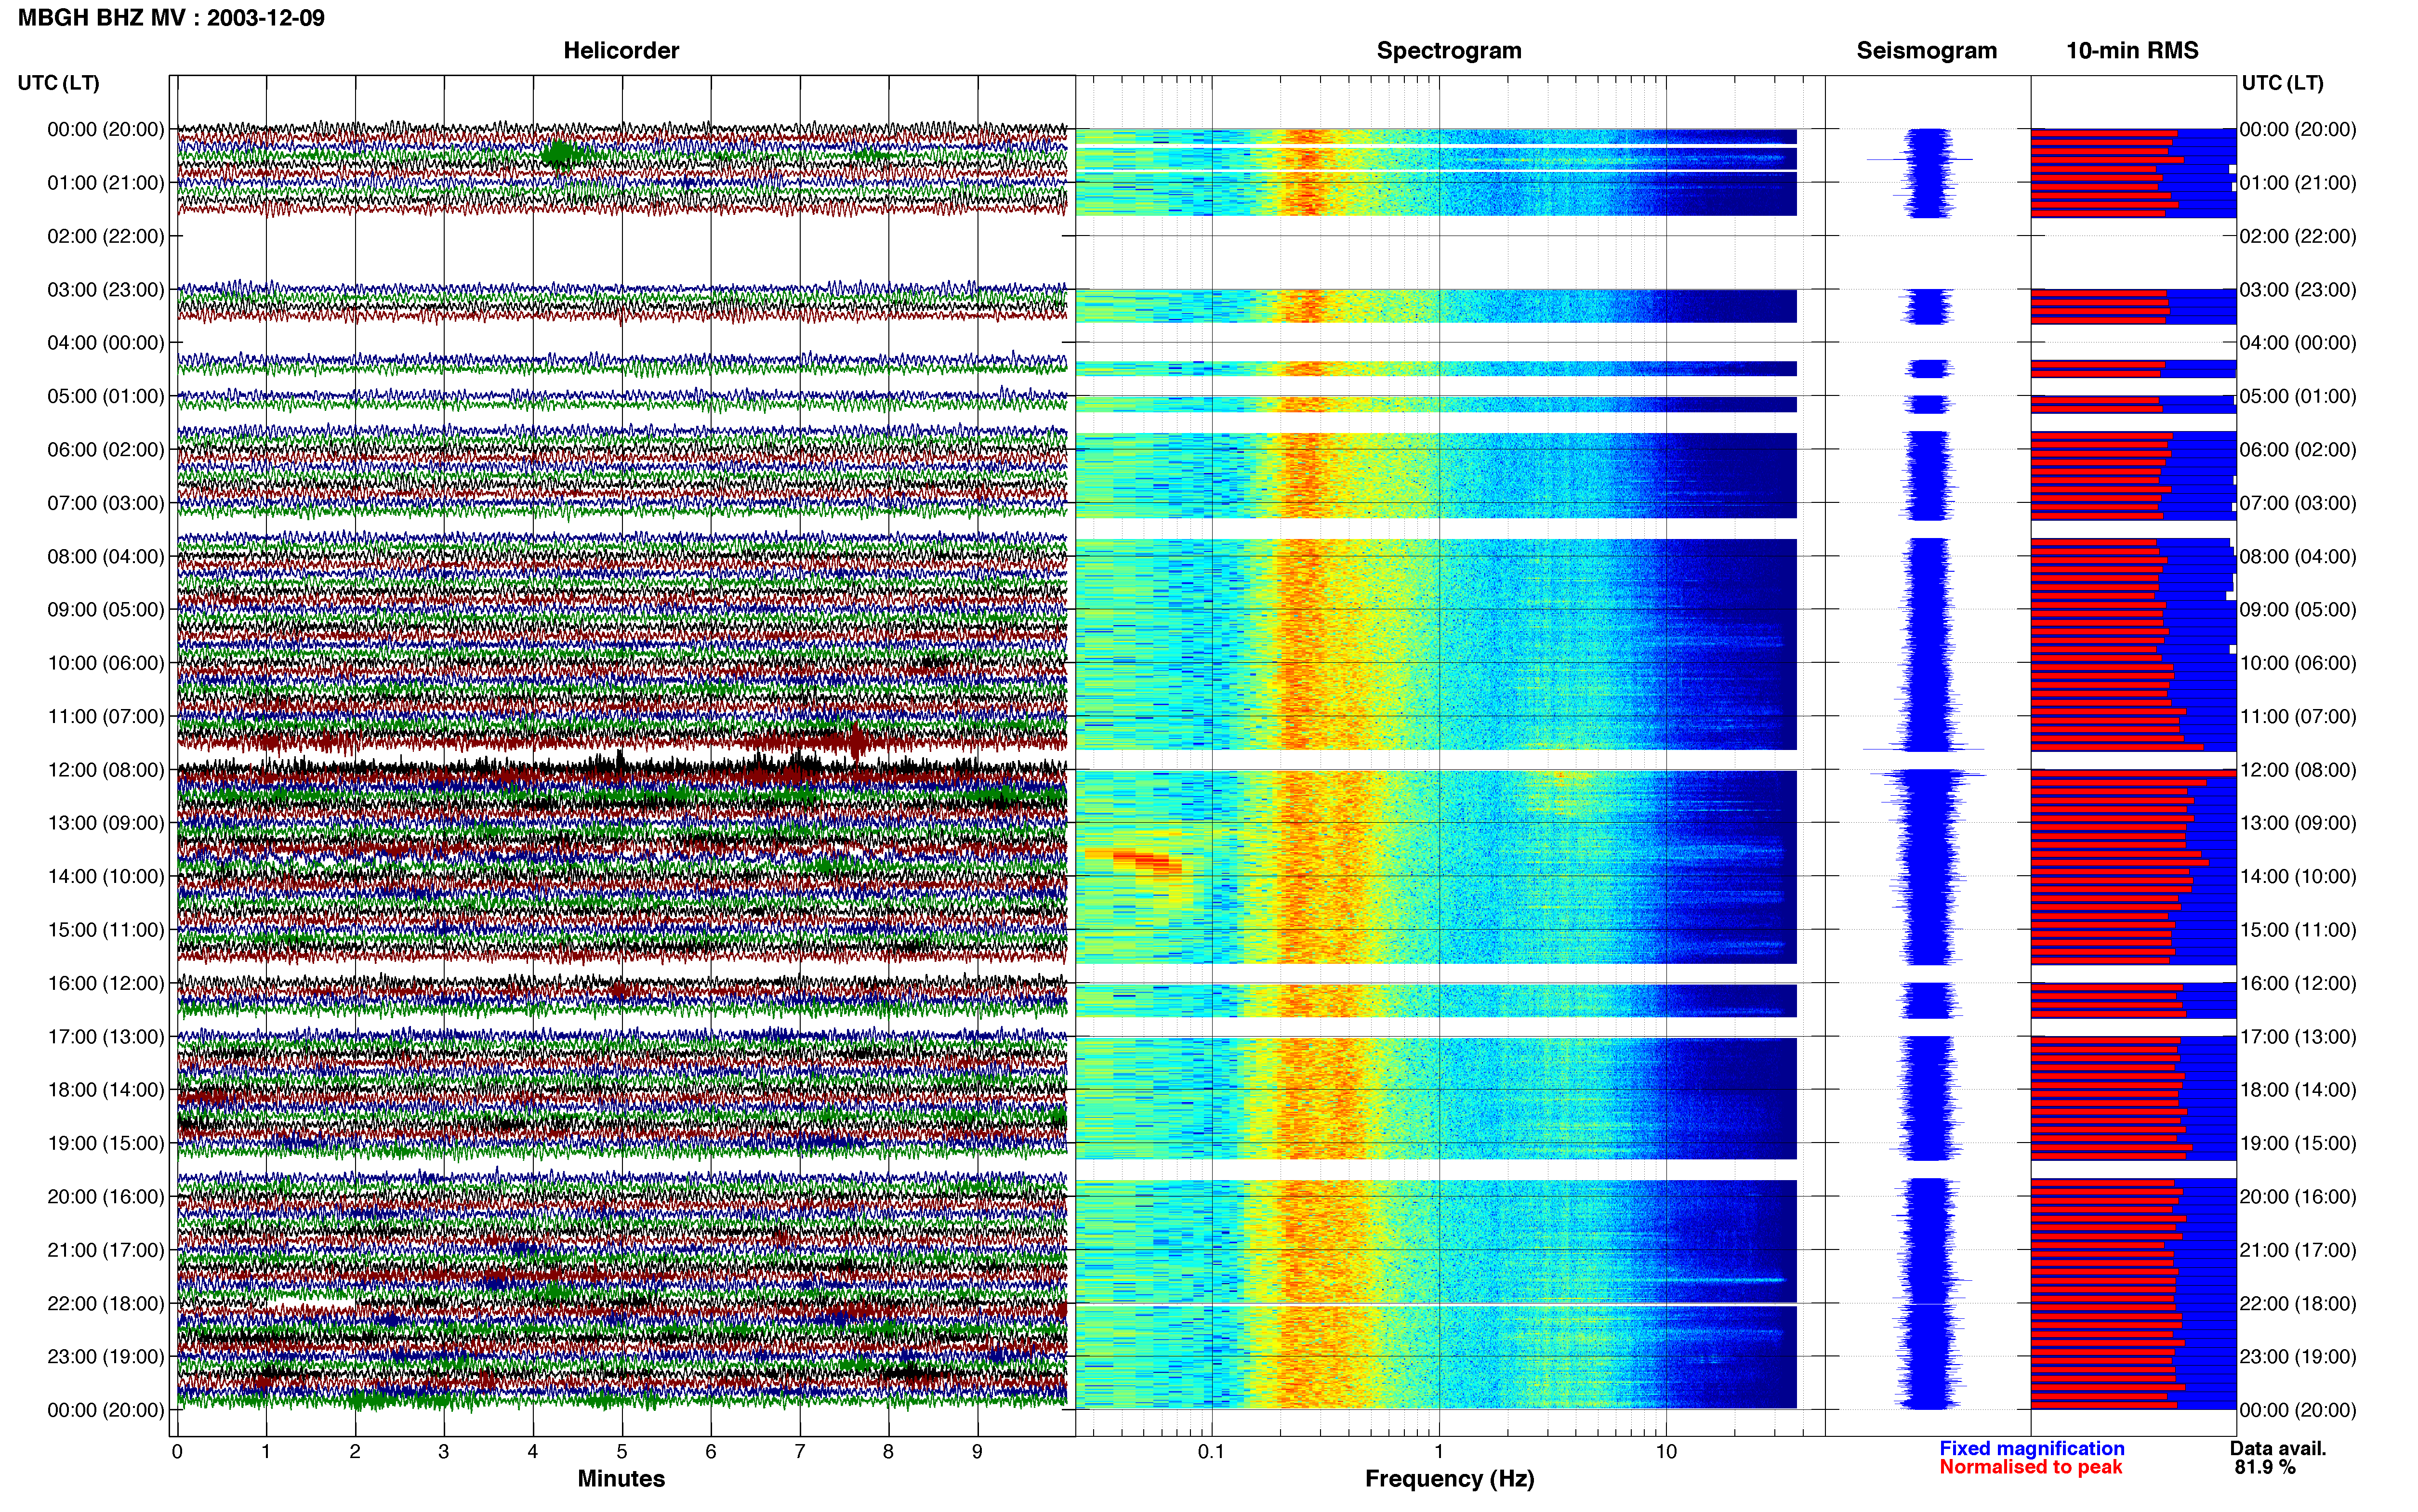This screenshot has width=2418, height=1512.
Task: Click the right time label '21:00 (17:00)'
Action: [x=2298, y=1250]
